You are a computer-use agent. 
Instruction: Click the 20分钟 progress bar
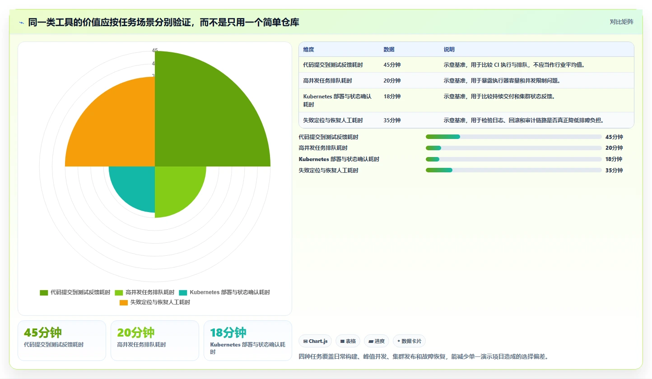(x=514, y=148)
